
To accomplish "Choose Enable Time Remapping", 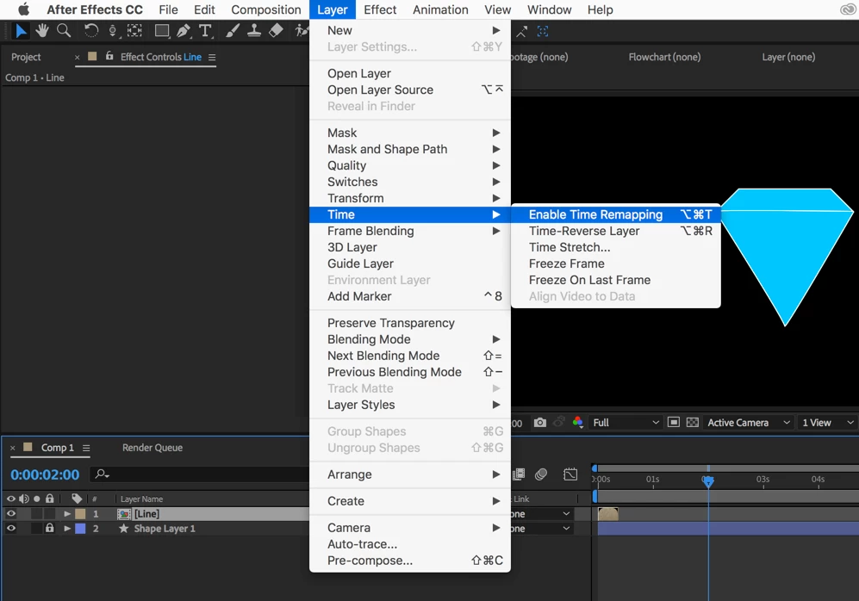I will (x=616, y=214).
